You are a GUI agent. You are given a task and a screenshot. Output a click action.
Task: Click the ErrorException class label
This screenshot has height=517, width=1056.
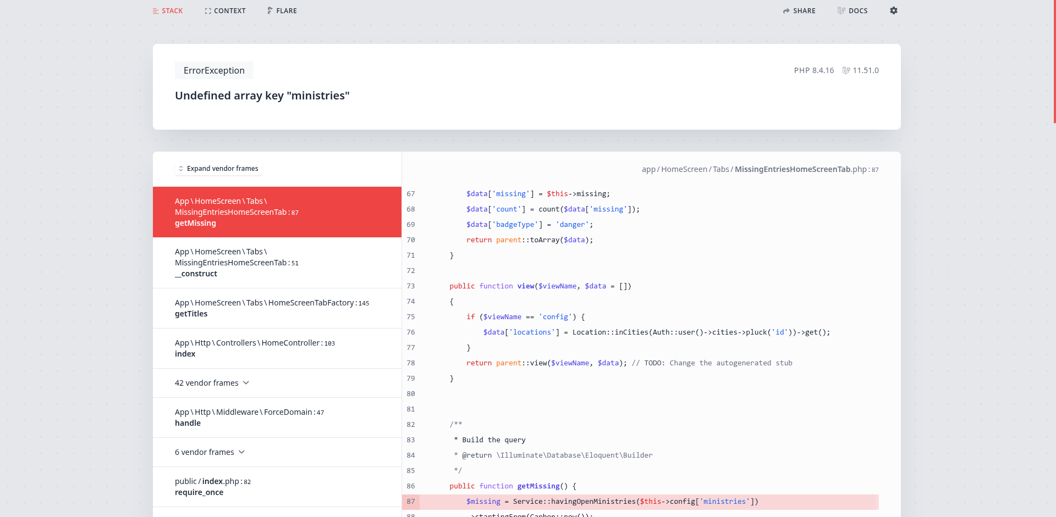pyautogui.click(x=214, y=70)
